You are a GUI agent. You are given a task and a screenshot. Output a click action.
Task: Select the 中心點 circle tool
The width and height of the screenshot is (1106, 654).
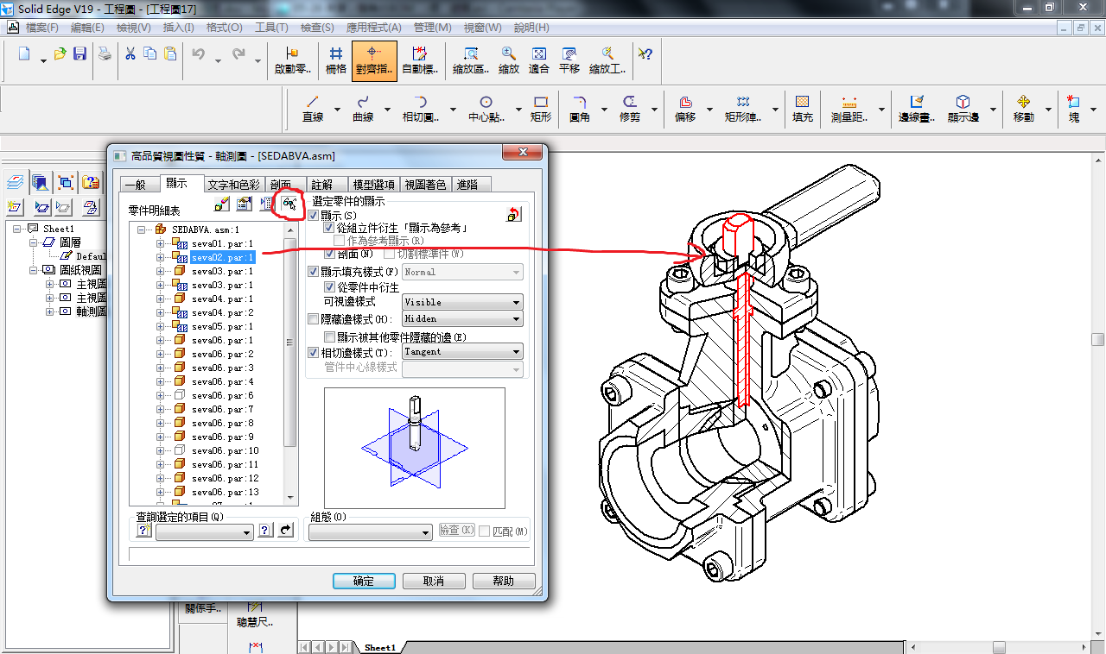point(486,109)
